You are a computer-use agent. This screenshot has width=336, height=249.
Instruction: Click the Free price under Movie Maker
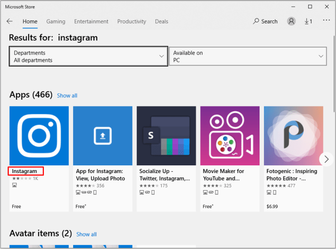[x=208, y=206]
